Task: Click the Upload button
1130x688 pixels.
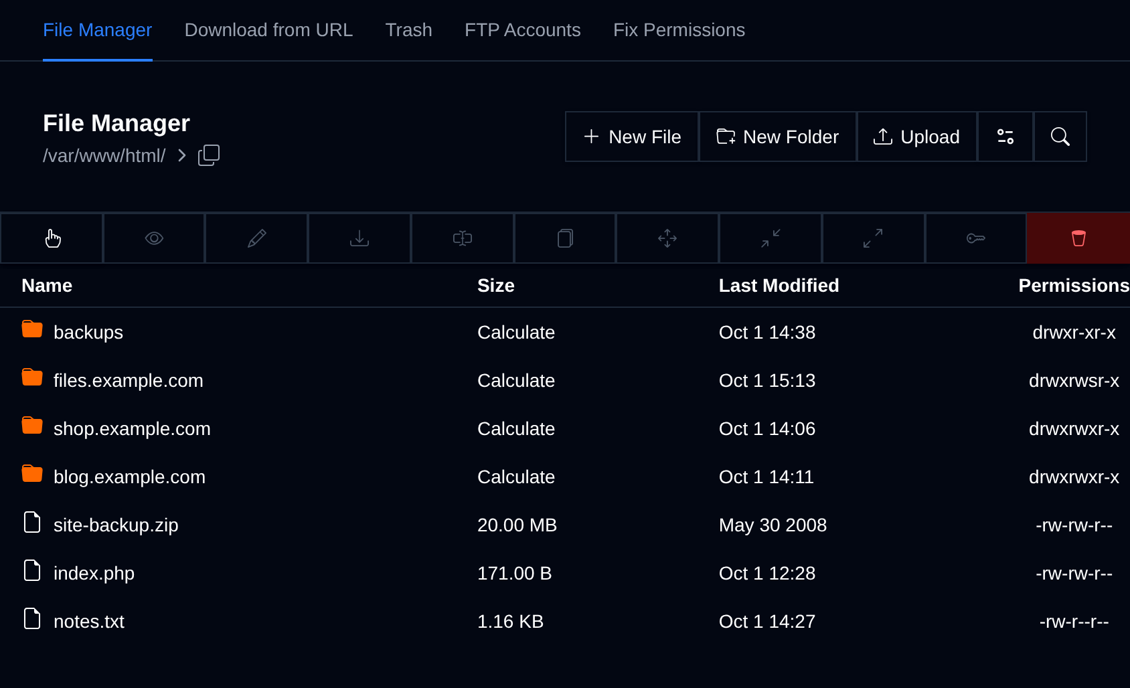Action: coord(917,137)
